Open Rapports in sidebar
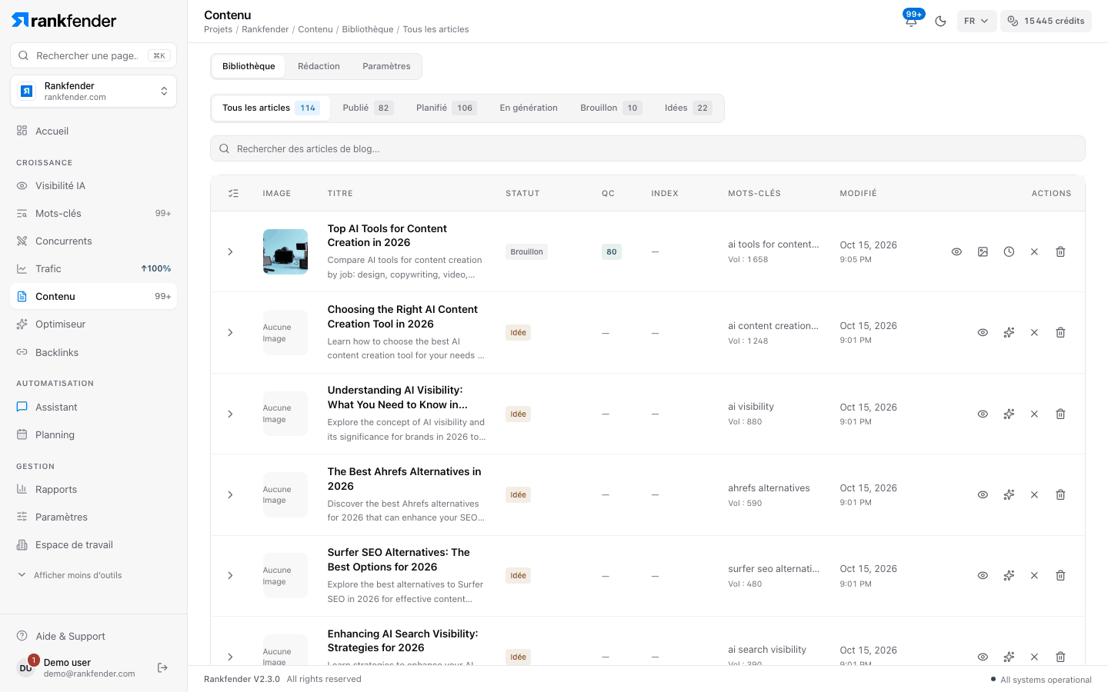 point(93,489)
